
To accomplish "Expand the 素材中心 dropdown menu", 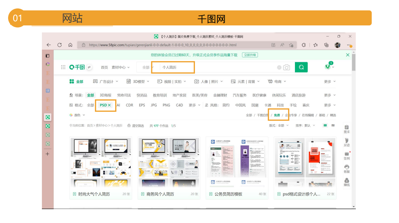I will pyautogui.click(x=121, y=68).
